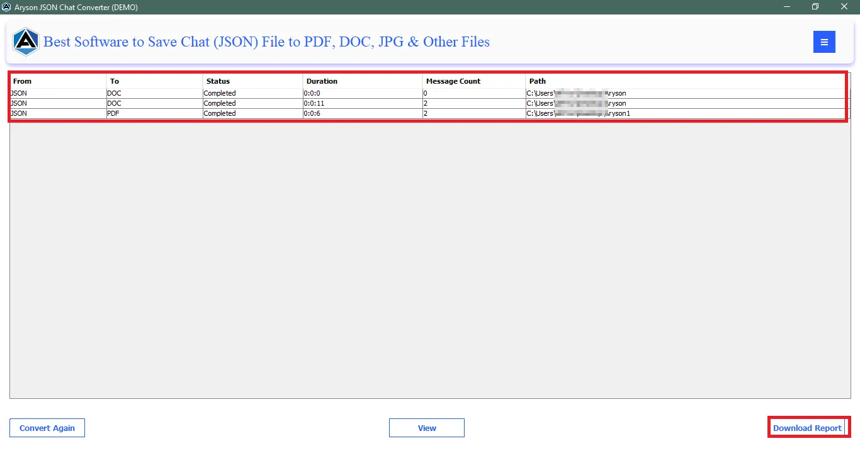Click the Duration column header
This screenshot has width=860, height=458.
363,81
